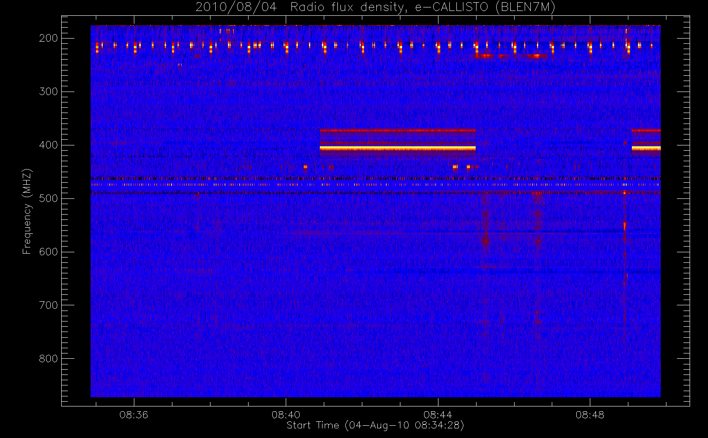This screenshot has width=708, height=438.
Task: Click the 08:36 time tick label
Action: coord(134,415)
